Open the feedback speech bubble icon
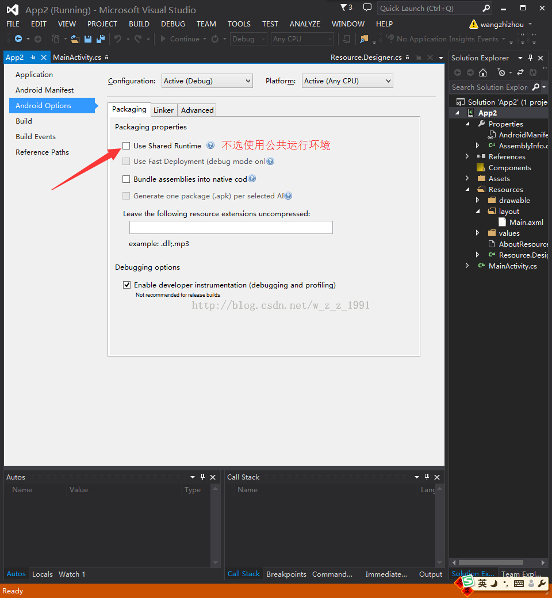The width and height of the screenshot is (552, 598). click(367, 7)
